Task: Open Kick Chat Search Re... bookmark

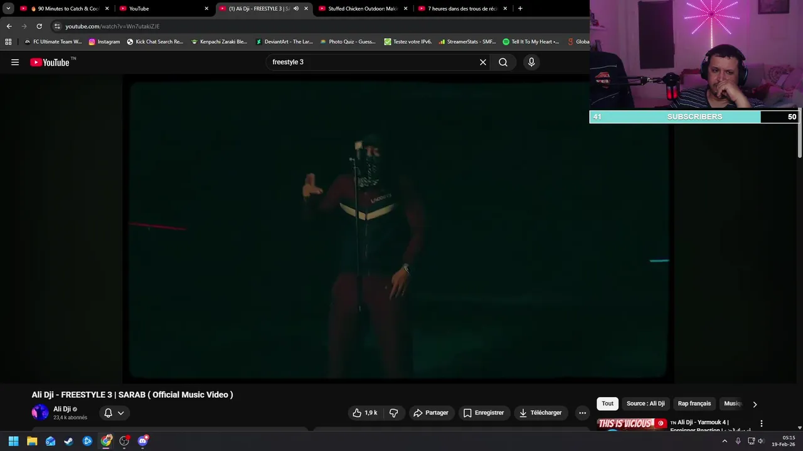Action: 155,42
